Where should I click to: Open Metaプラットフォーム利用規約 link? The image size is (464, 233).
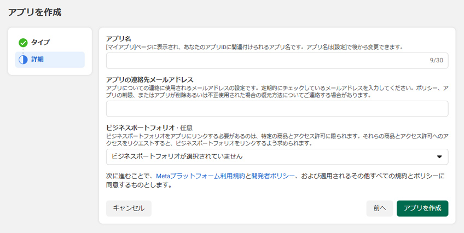200,176
